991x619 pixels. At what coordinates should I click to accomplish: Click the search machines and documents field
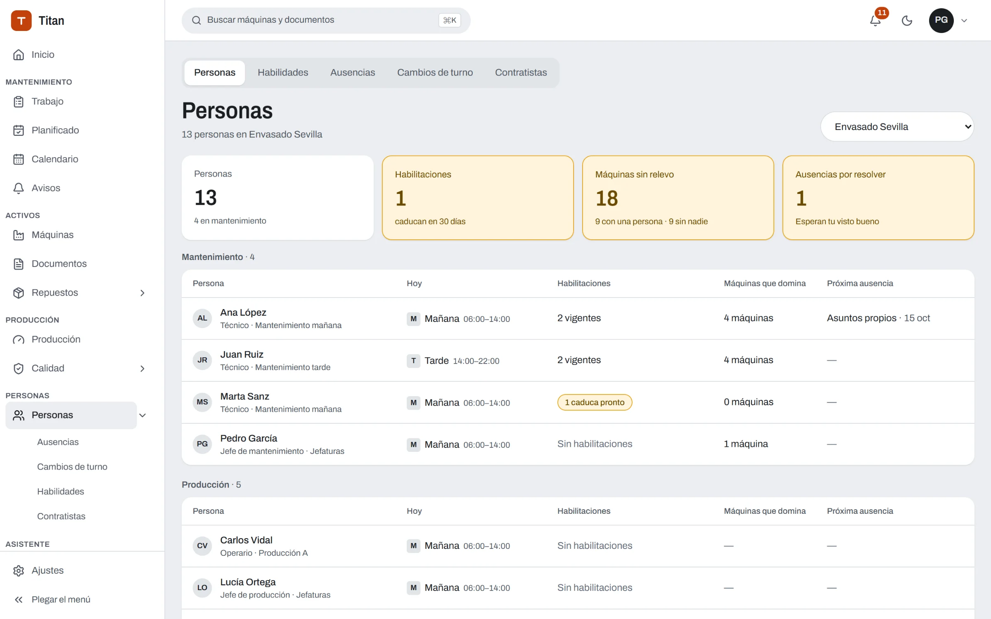point(326,20)
